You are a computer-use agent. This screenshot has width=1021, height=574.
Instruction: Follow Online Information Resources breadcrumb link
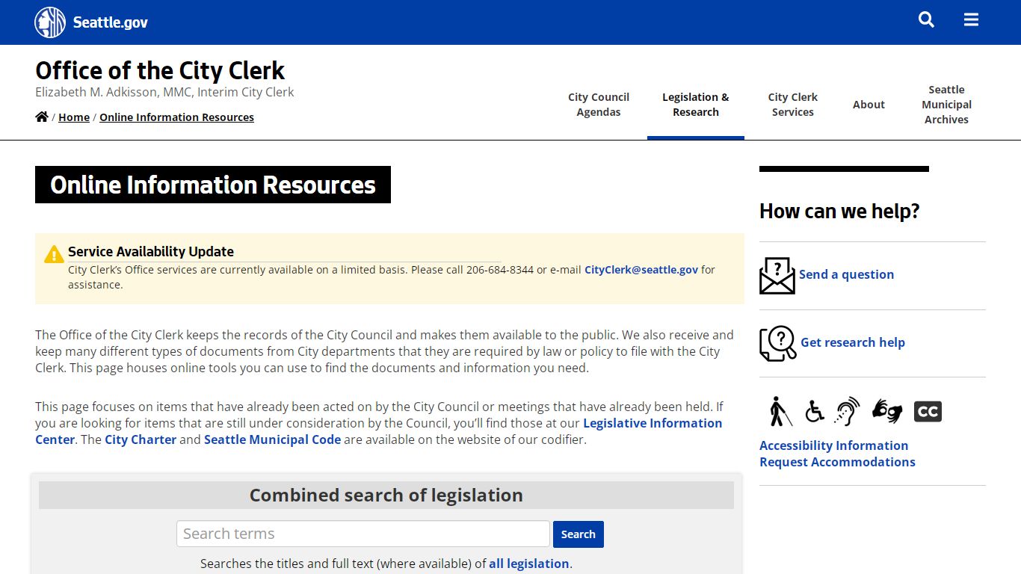click(x=176, y=117)
